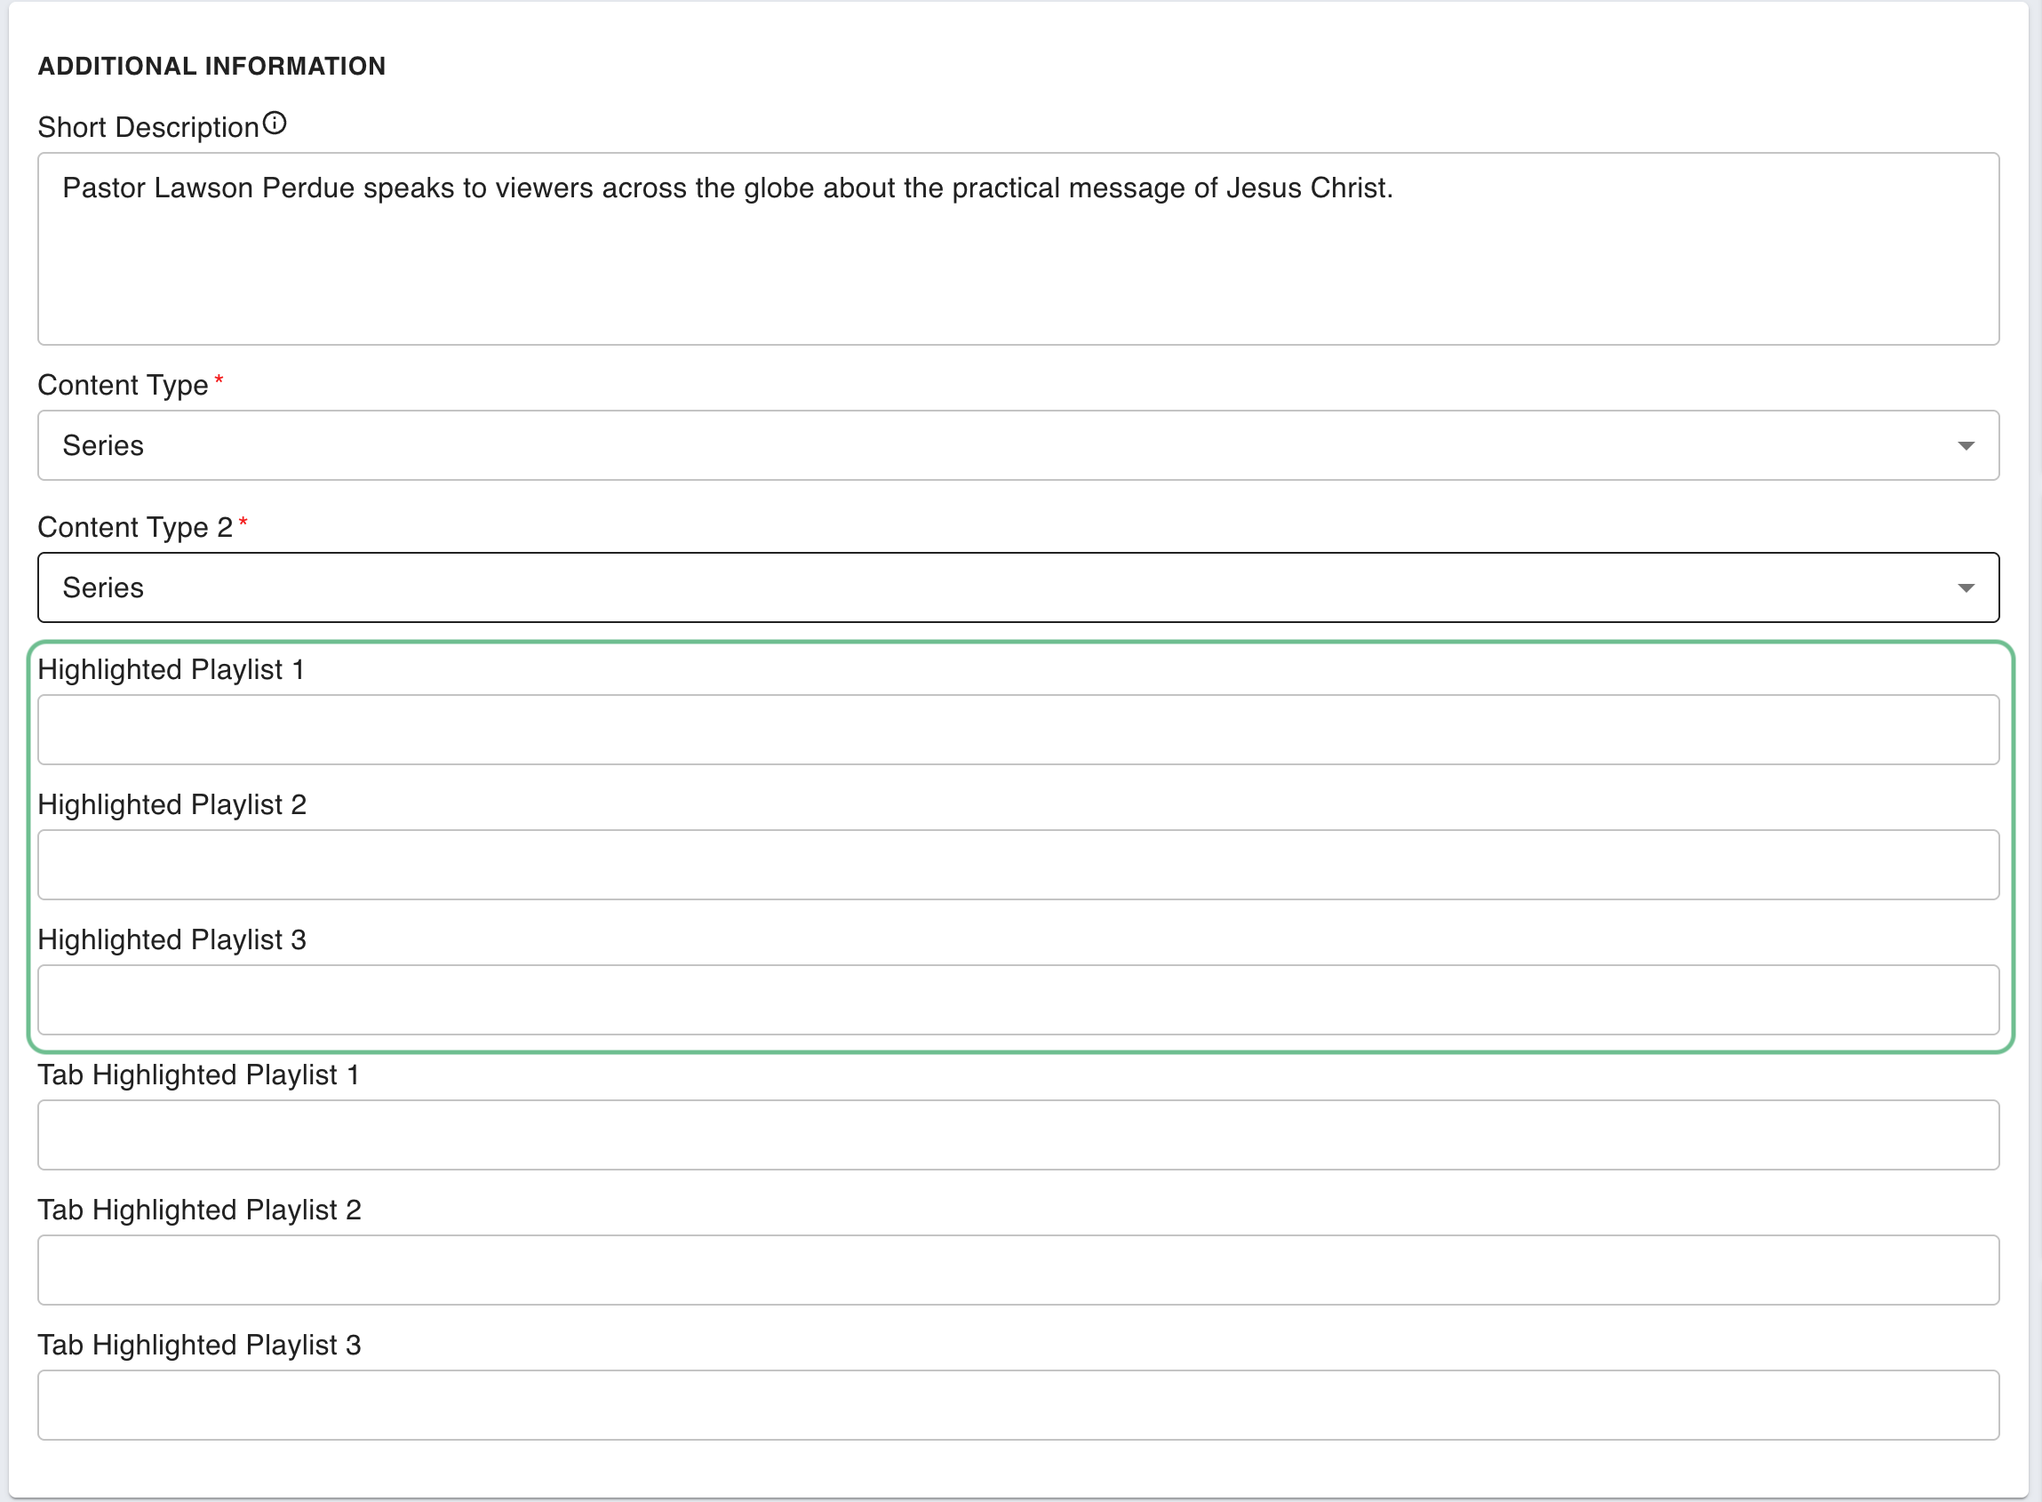Click the "Highlighted Playlist 3" label
The height and width of the screenshot is (1502, 2042).
[x=171, y=940]
